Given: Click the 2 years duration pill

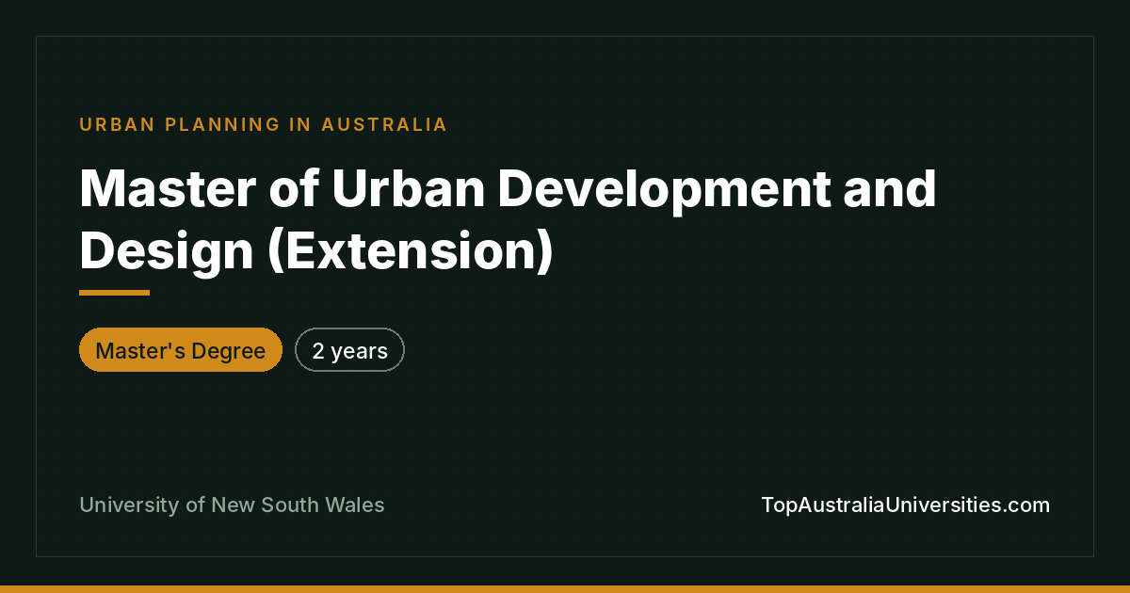Looking at the screenshot, I should 349,350.
